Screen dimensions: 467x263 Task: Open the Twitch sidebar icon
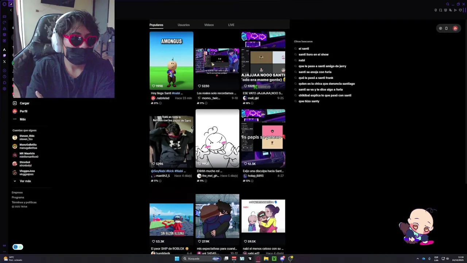(x=4, y=56)
